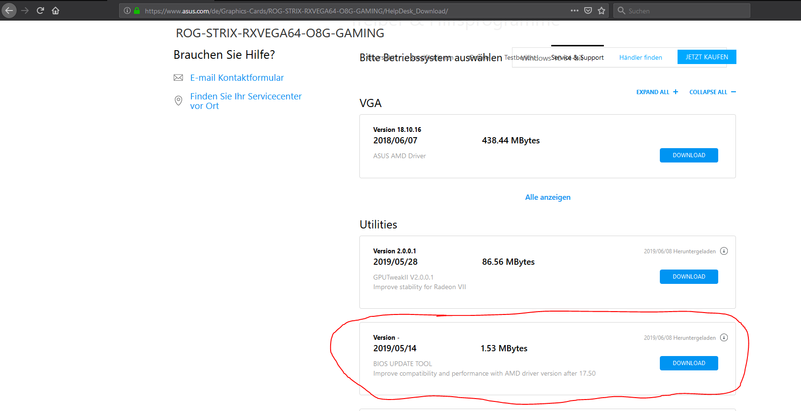
Task: Click the Utilities section heading
Action: [x=378, y=225]
